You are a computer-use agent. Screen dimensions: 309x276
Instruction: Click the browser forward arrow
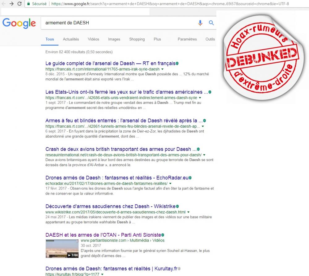click(x=11, y=3)
